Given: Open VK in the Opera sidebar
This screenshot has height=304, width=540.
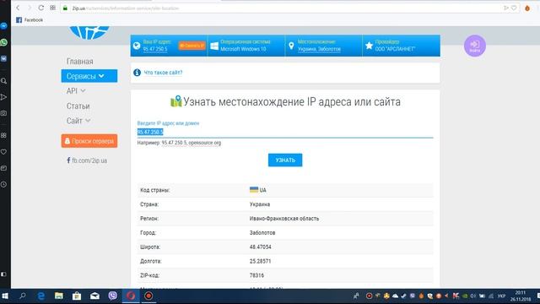Looking at the screenshot, I should (x=3, y=58).
